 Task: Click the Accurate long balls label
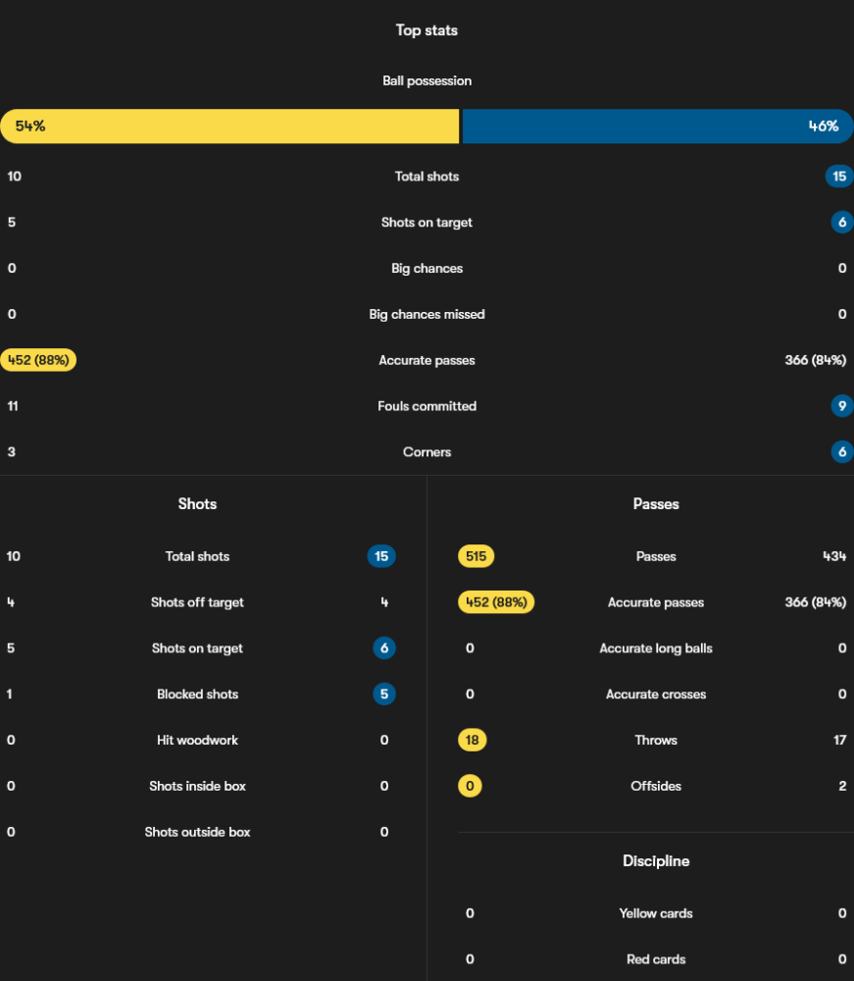point(656,648)
